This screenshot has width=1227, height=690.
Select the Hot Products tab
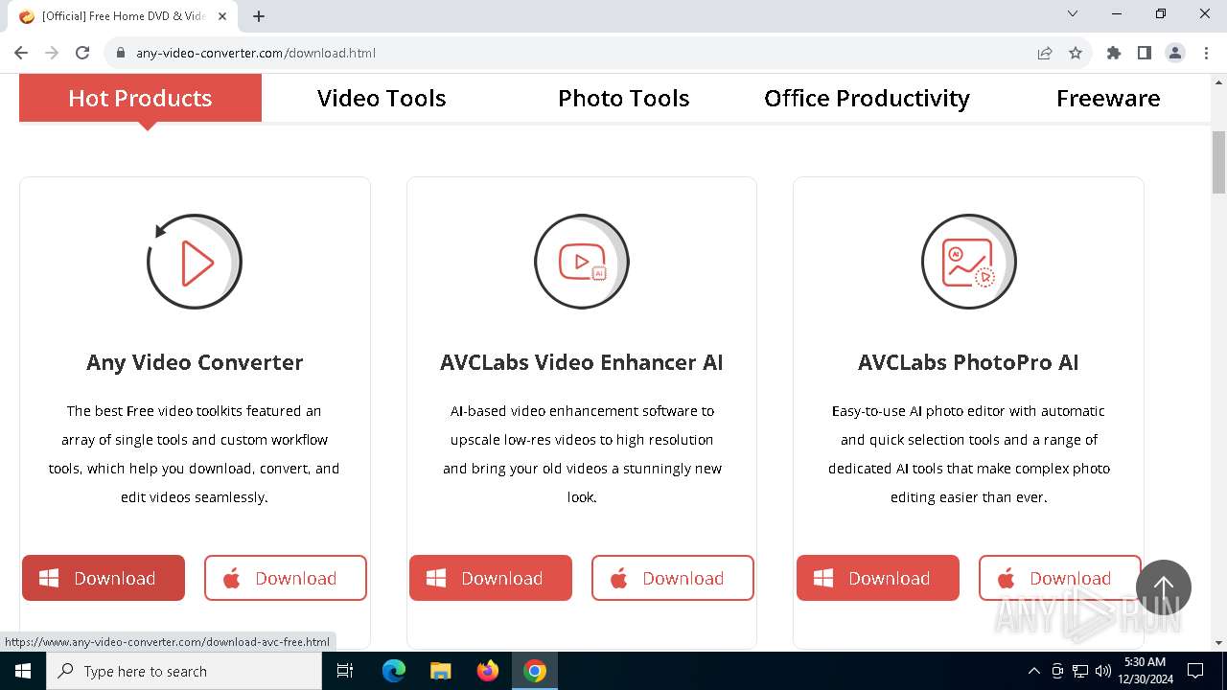click(140, 98)
